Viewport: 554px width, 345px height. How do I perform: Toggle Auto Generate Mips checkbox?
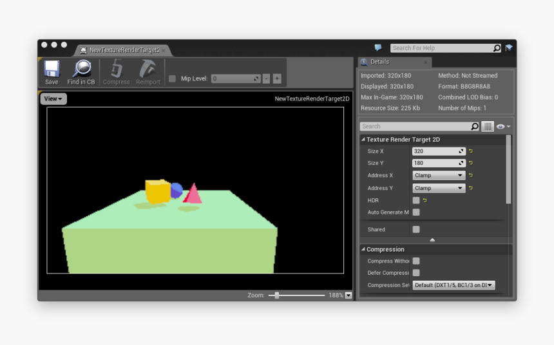point(416,212)
